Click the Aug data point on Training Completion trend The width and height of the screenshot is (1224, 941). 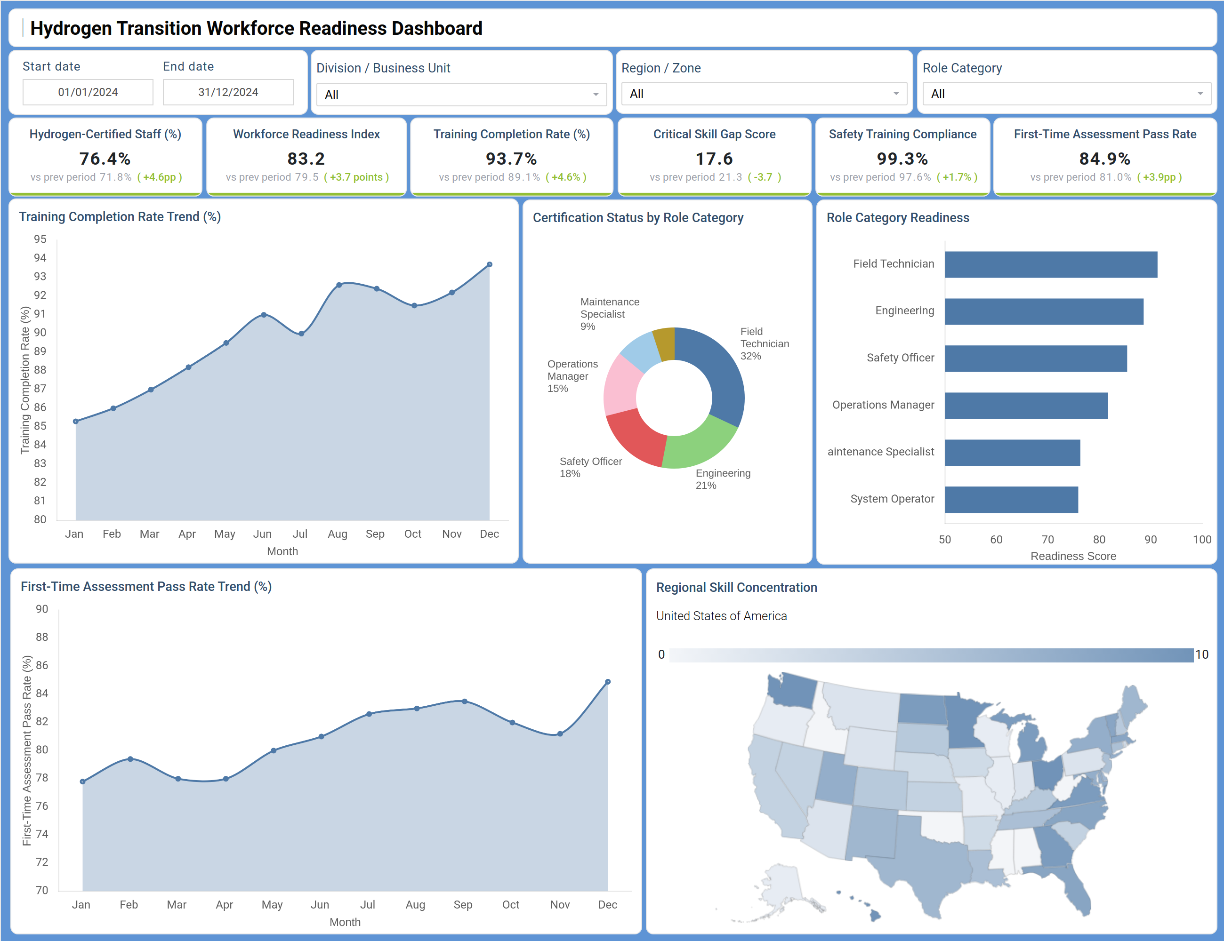tap(339, 285)
